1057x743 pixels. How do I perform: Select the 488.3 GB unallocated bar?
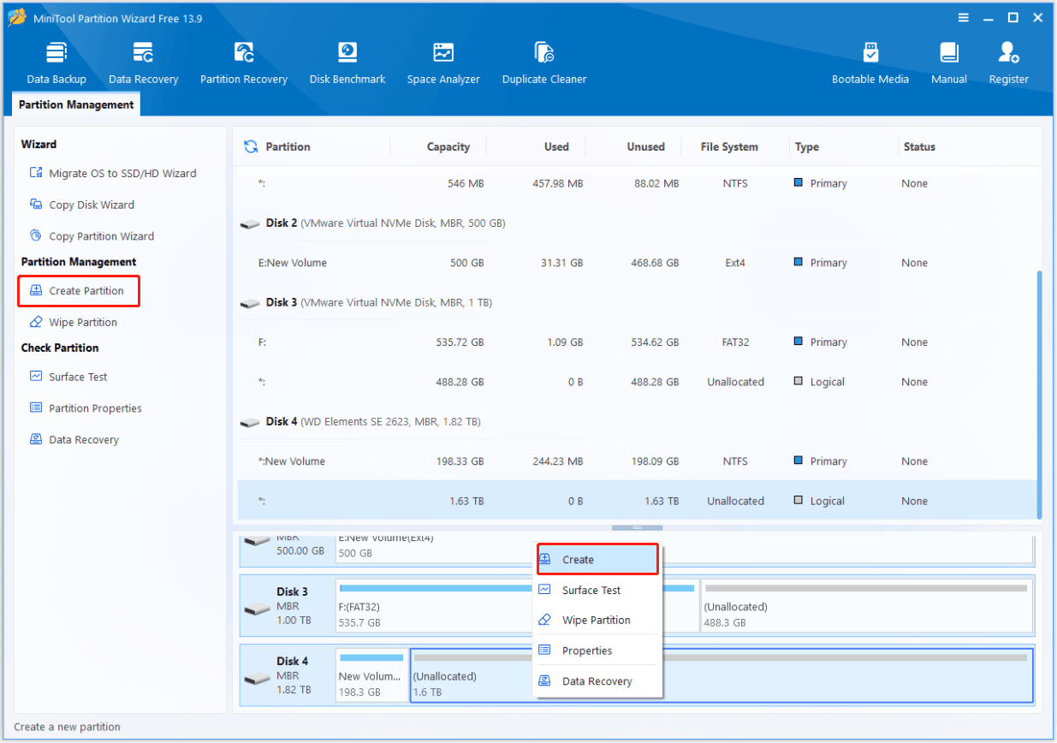(x=866, y=605)
